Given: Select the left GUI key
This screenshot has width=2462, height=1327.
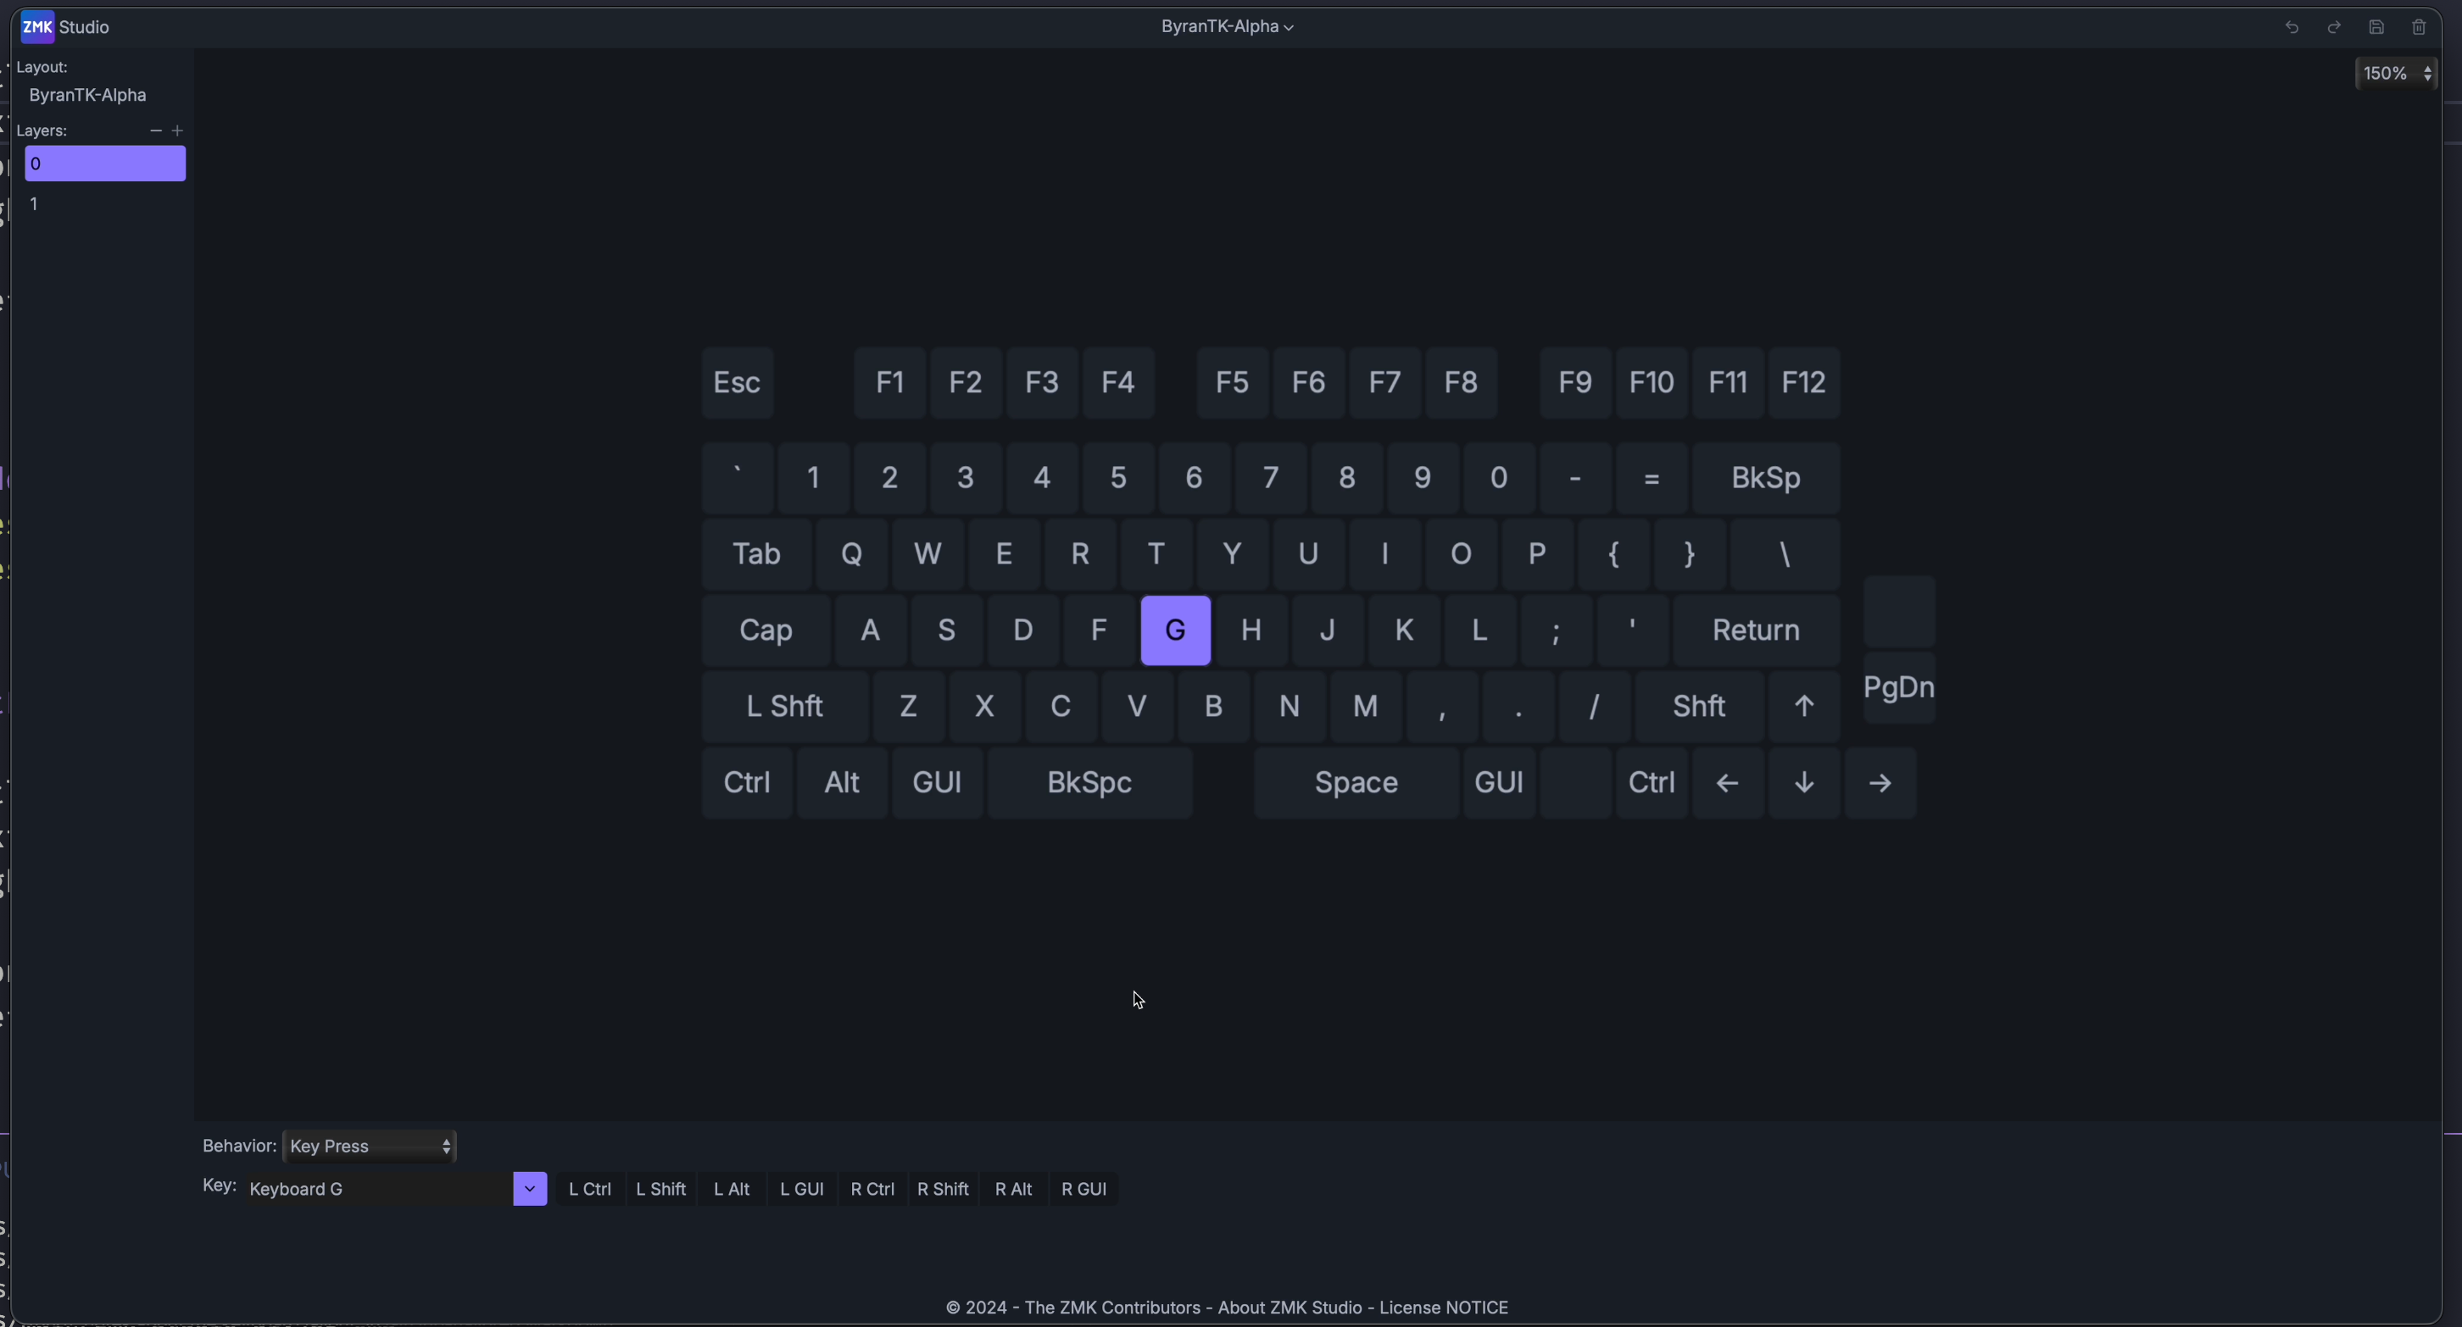Looking at the screenshot, I should pyautogui.click(x=938, y=783).
